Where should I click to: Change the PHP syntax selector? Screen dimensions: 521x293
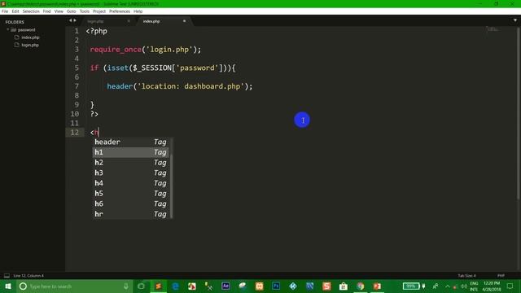pyautogui.click(x=501, y=276)
